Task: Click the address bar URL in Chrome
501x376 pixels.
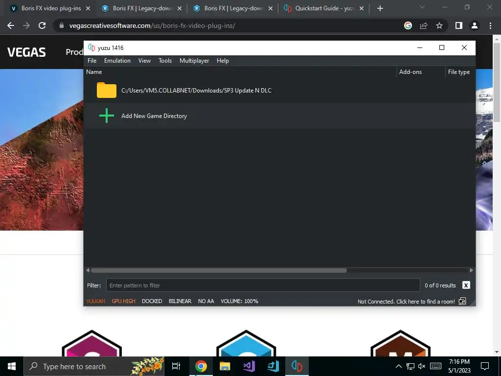Action: click(152, 25)
